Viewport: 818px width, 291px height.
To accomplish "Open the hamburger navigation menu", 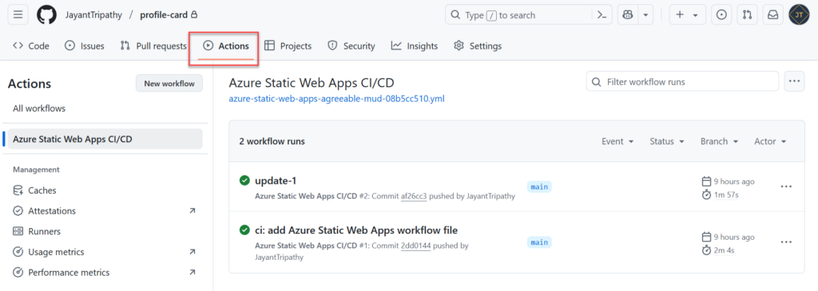I will 18,14.
